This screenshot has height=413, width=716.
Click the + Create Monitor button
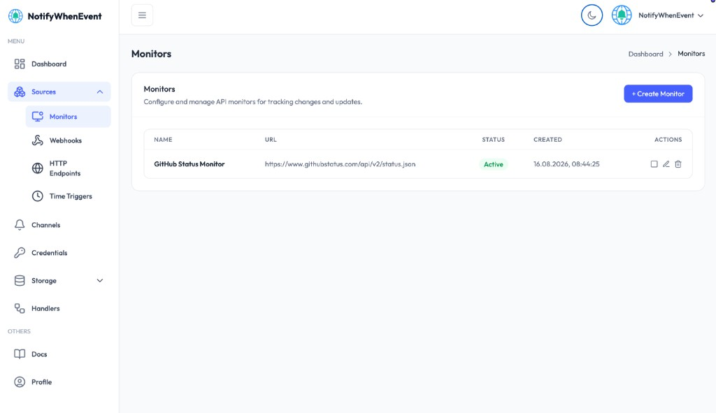click(658, 94)
